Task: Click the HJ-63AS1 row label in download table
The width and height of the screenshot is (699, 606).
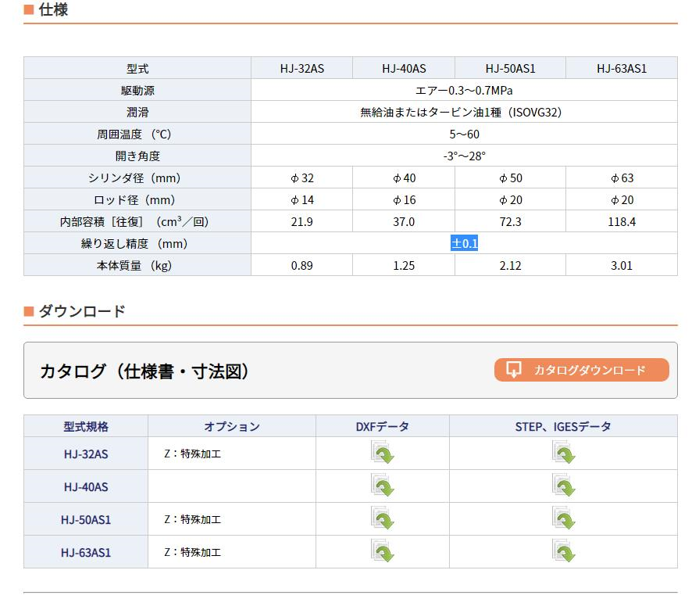Action: pos(86,552)
